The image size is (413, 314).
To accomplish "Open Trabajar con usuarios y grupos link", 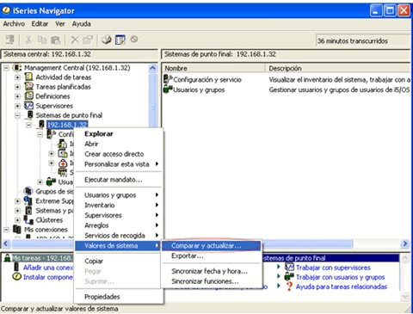I will click(340, 277).
